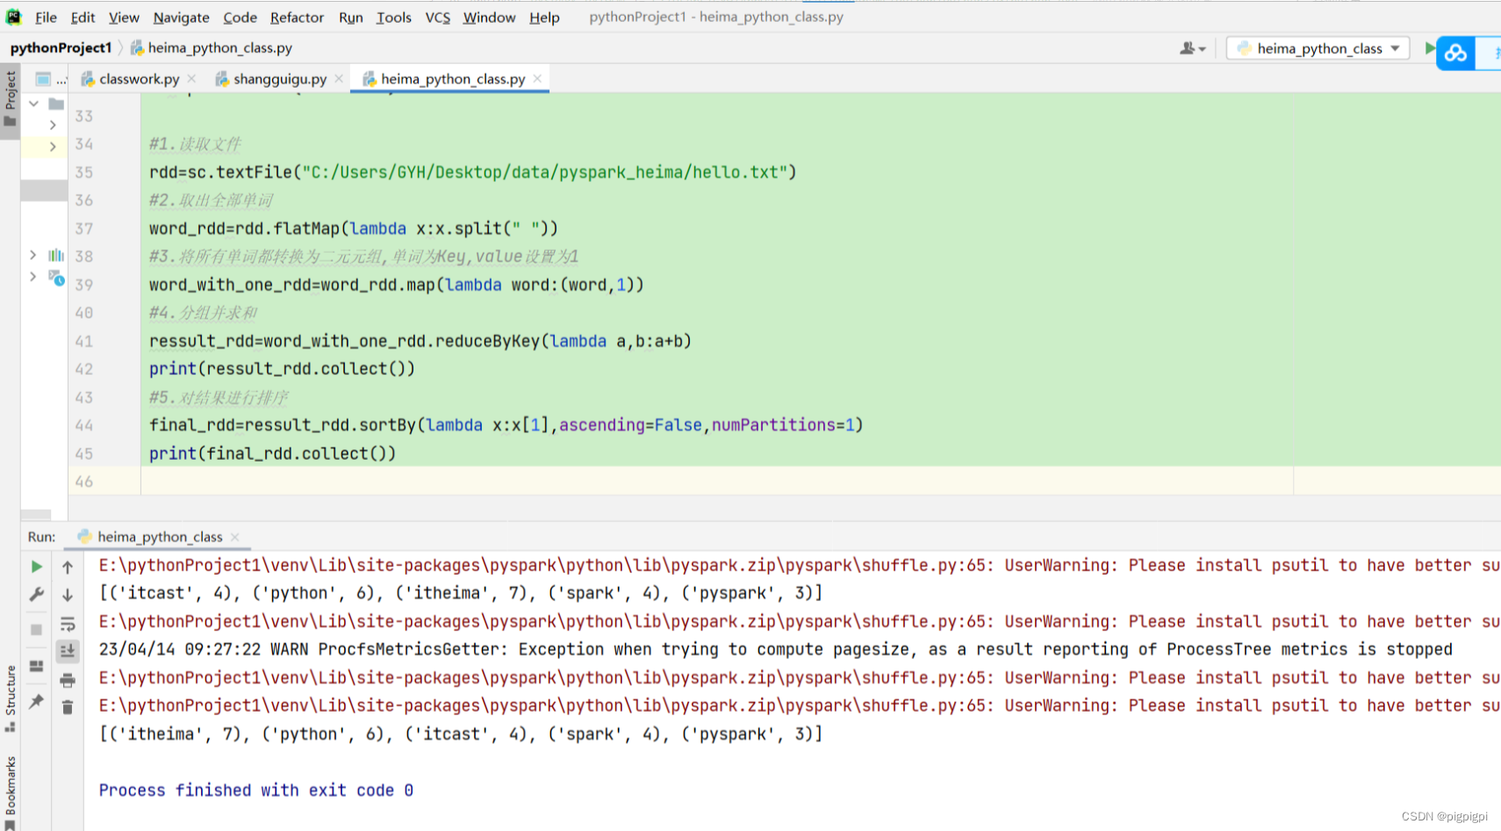Rerun heima_python_class with green play icon
Image resolution: width=1501 pixels, height=831 pixels.
click(36, 567)
